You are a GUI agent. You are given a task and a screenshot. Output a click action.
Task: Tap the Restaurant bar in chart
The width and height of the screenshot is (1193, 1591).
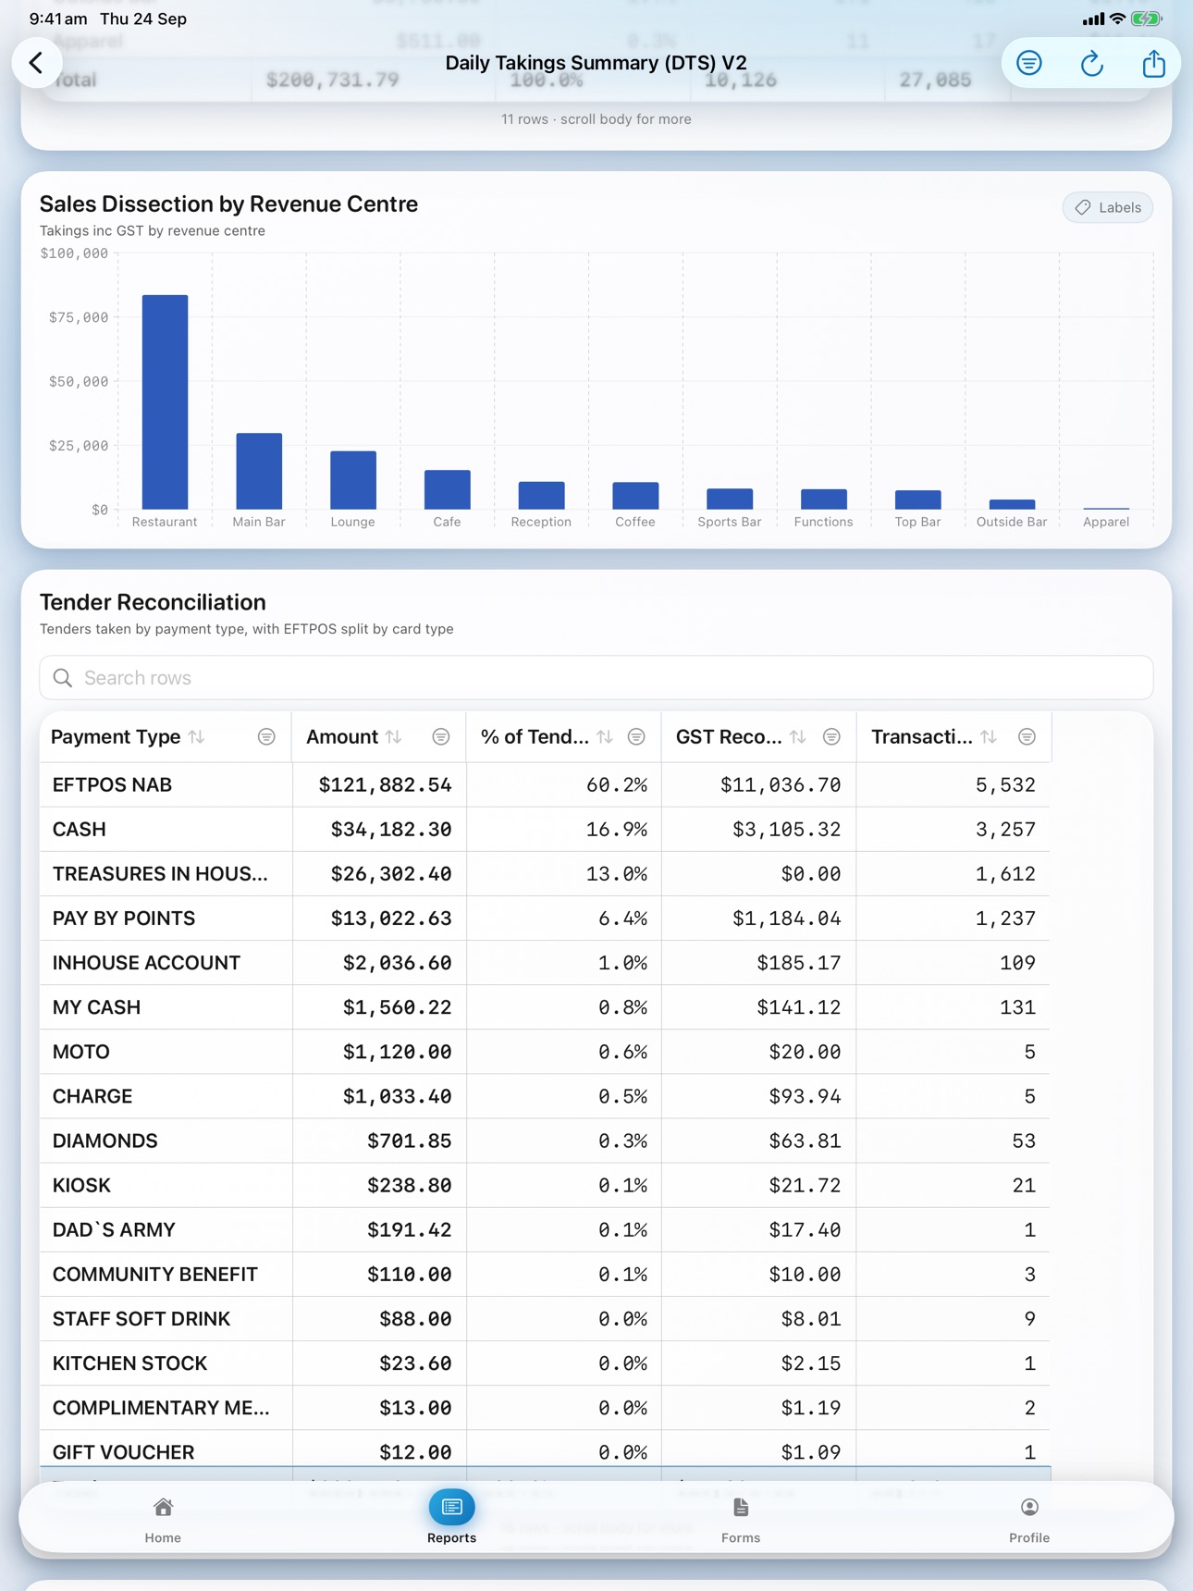pyautogui.click(x=165, y=402)
